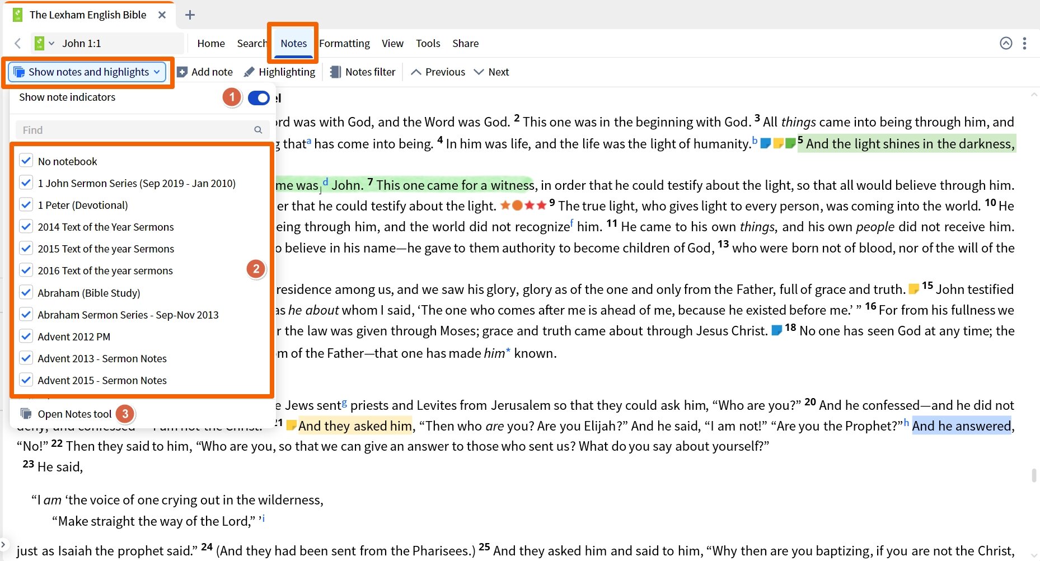Image resolution: width=1040 pixels, height=561 pixels.
Task: Click footnote marker g after 'Jews sent'
Action: (344, 403)
